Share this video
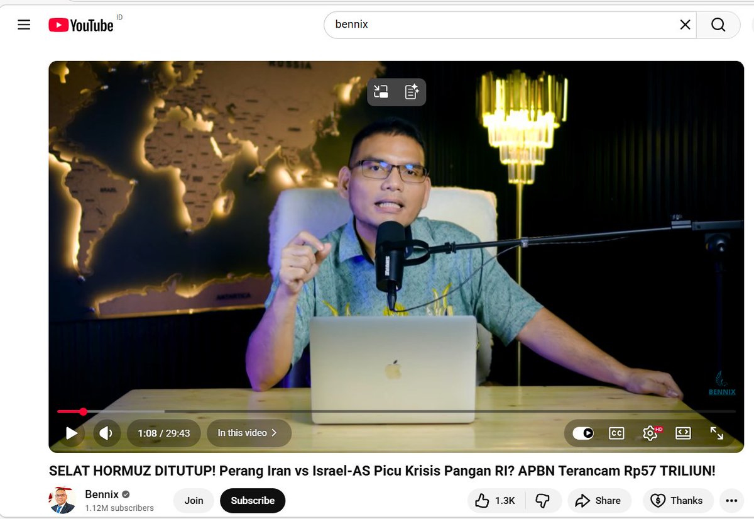The width and height of the screenshot is (754, 519). [599, 501]
